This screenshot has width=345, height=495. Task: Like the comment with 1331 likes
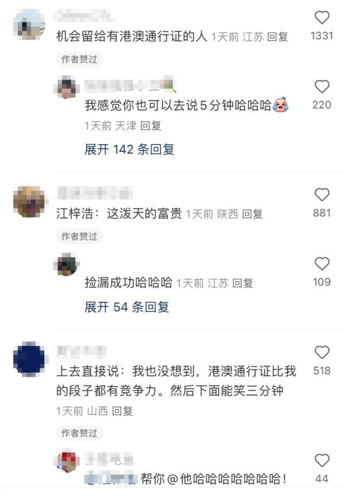tap(321, 17)
